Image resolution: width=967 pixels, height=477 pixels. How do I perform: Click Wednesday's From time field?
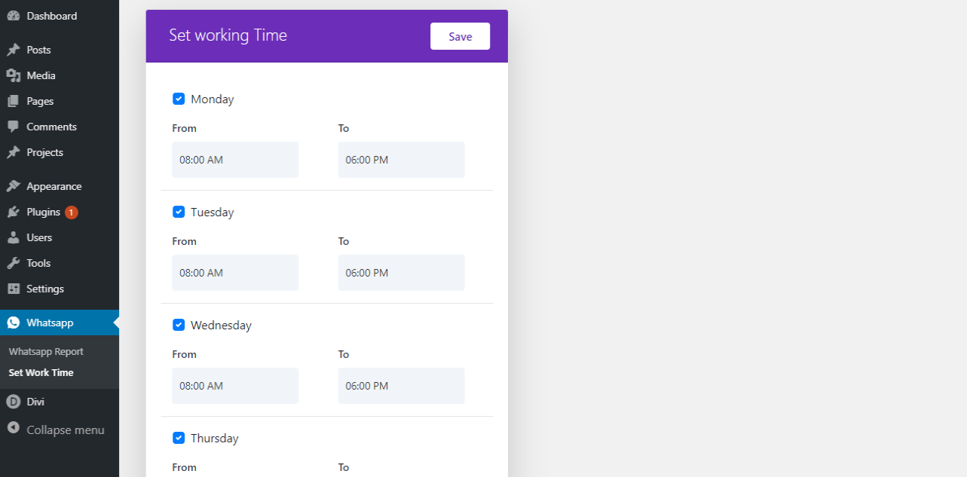tap(235, 386)
